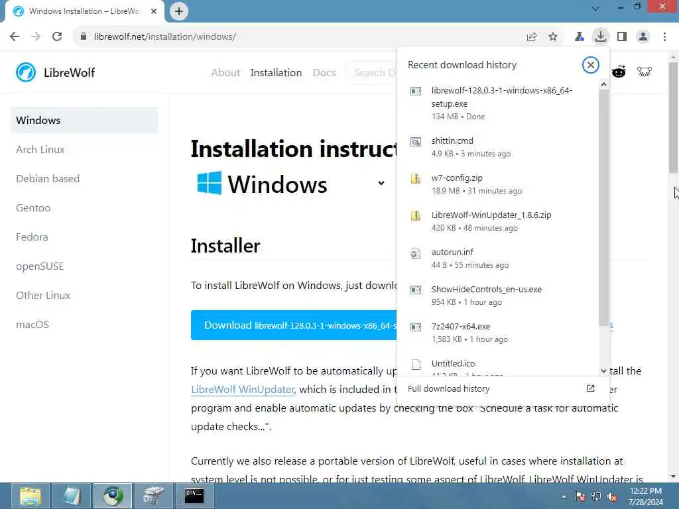Image resolution: width=679 pixels, height=509 pixels.
Task: Select Debian based in the sidebar
Action: tap(48, 179)
